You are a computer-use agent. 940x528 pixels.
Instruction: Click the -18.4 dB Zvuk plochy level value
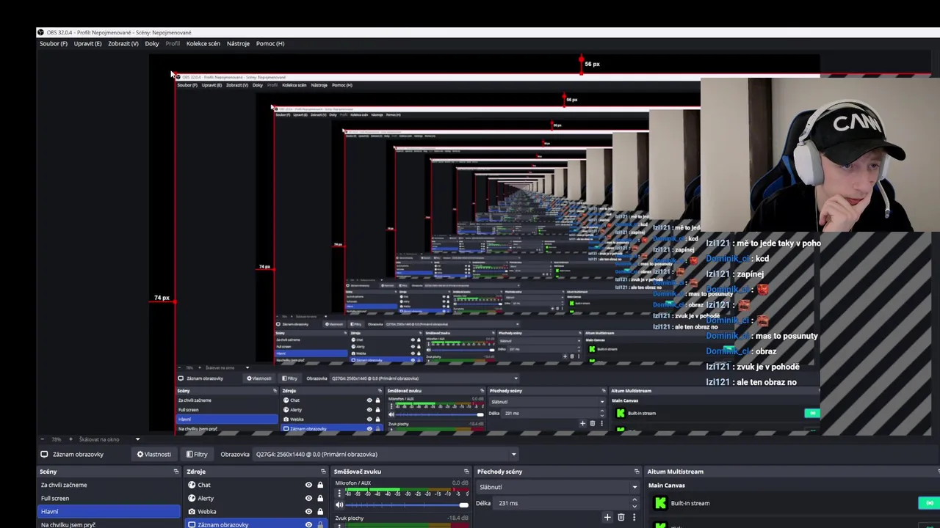tap(458, 518)
